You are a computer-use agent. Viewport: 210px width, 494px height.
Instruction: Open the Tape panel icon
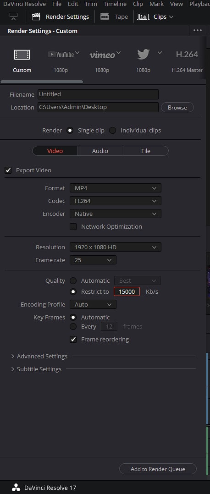point(105,16)
